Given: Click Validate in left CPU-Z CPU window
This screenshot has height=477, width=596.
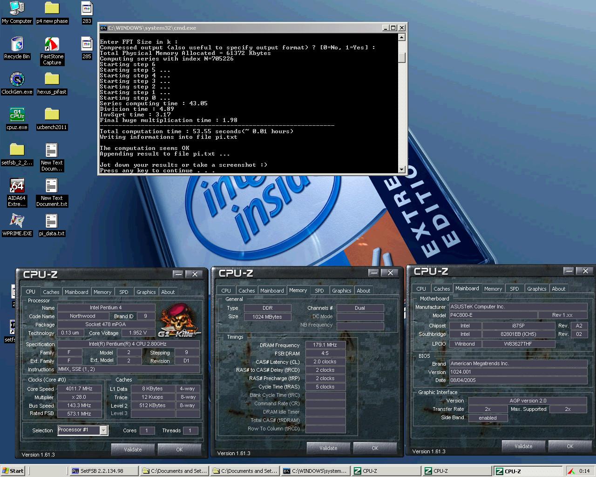Looking at the screenshot, I should pyautogui.click(x=133, y=450).
